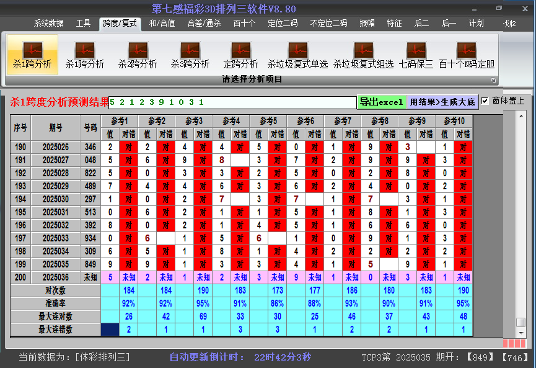Click the 准确率 row label
The width and height of the screenshot is (536, 368).
[x=55, y=303]
